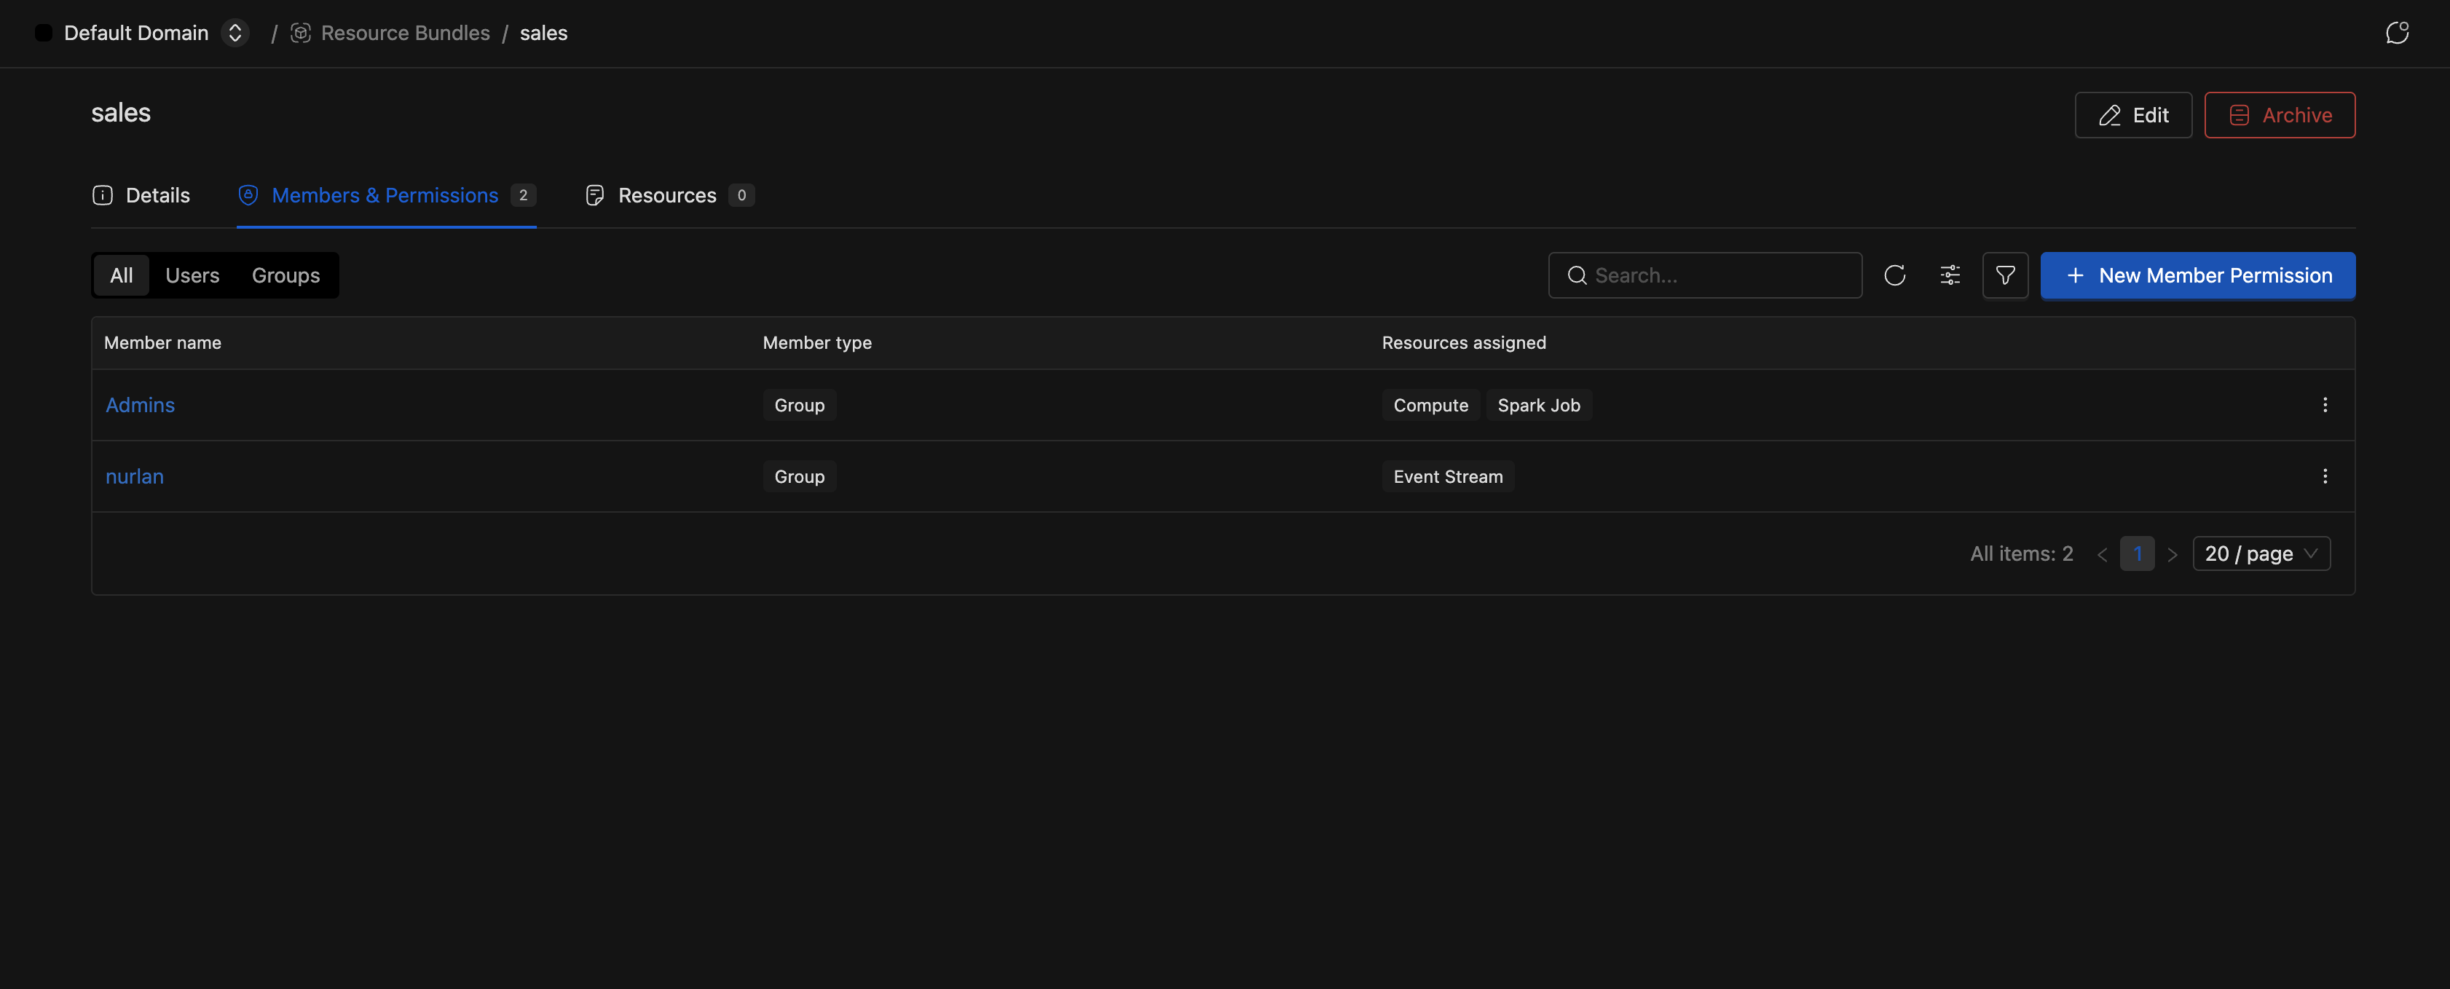The width and height of the screenshot is (2450, 989).
Task: Open table column settings sliders icon
Action: click(1950, 276)
